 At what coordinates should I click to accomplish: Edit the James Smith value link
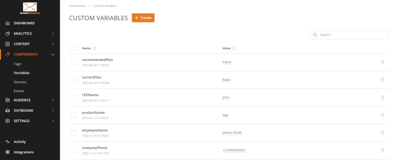(x=232, y=133)
